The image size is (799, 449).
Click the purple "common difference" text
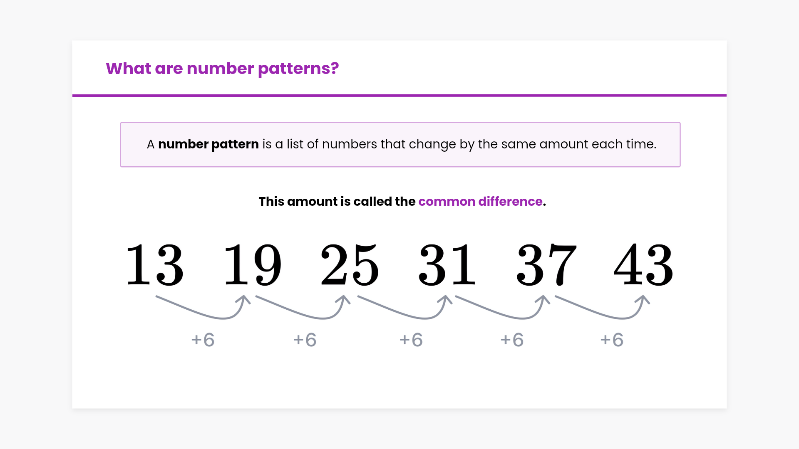click(480, 202)
